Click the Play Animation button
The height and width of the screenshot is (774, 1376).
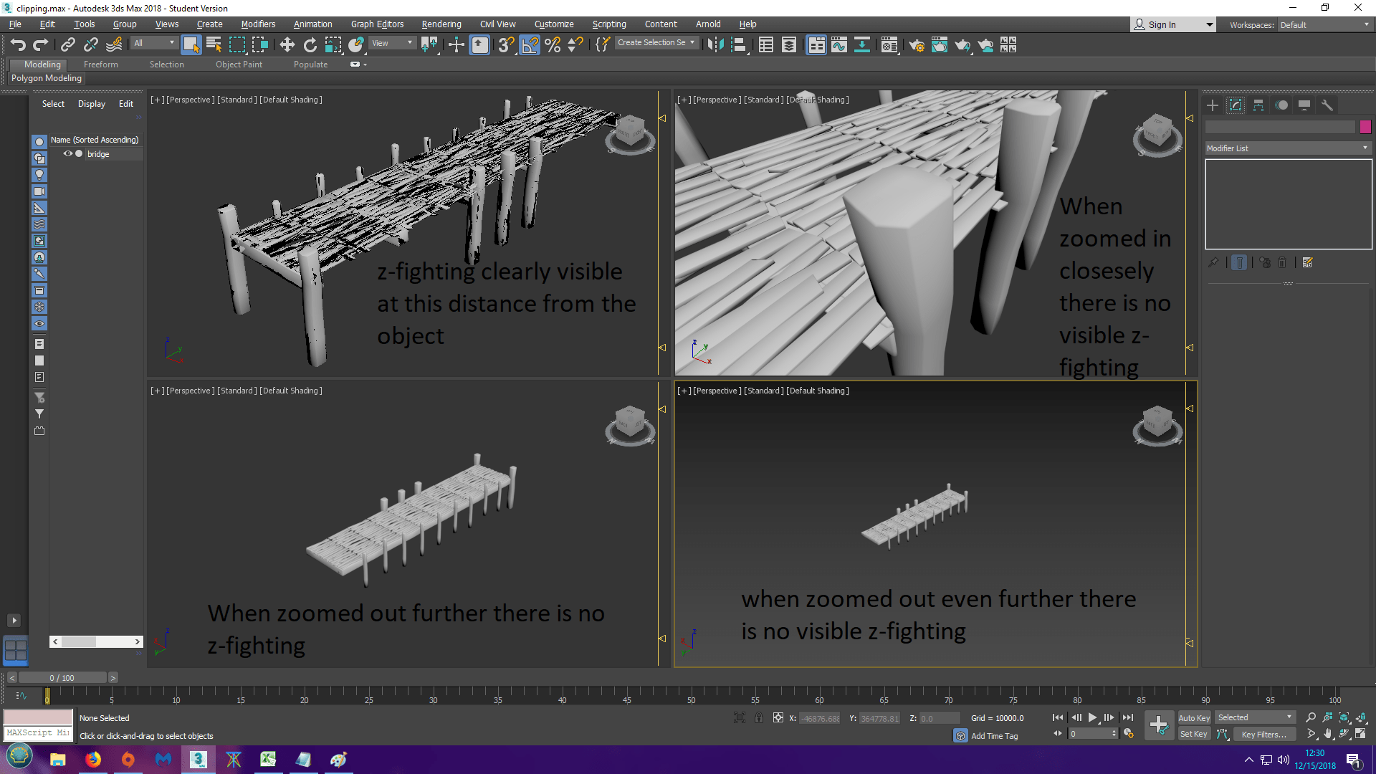tap(1092, 717)
